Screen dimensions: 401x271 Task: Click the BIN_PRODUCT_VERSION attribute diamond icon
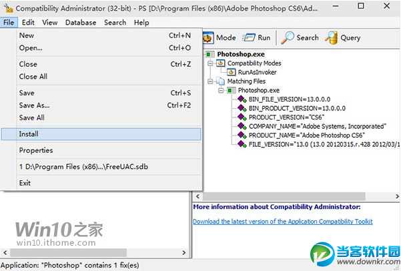tap(242, 108)
